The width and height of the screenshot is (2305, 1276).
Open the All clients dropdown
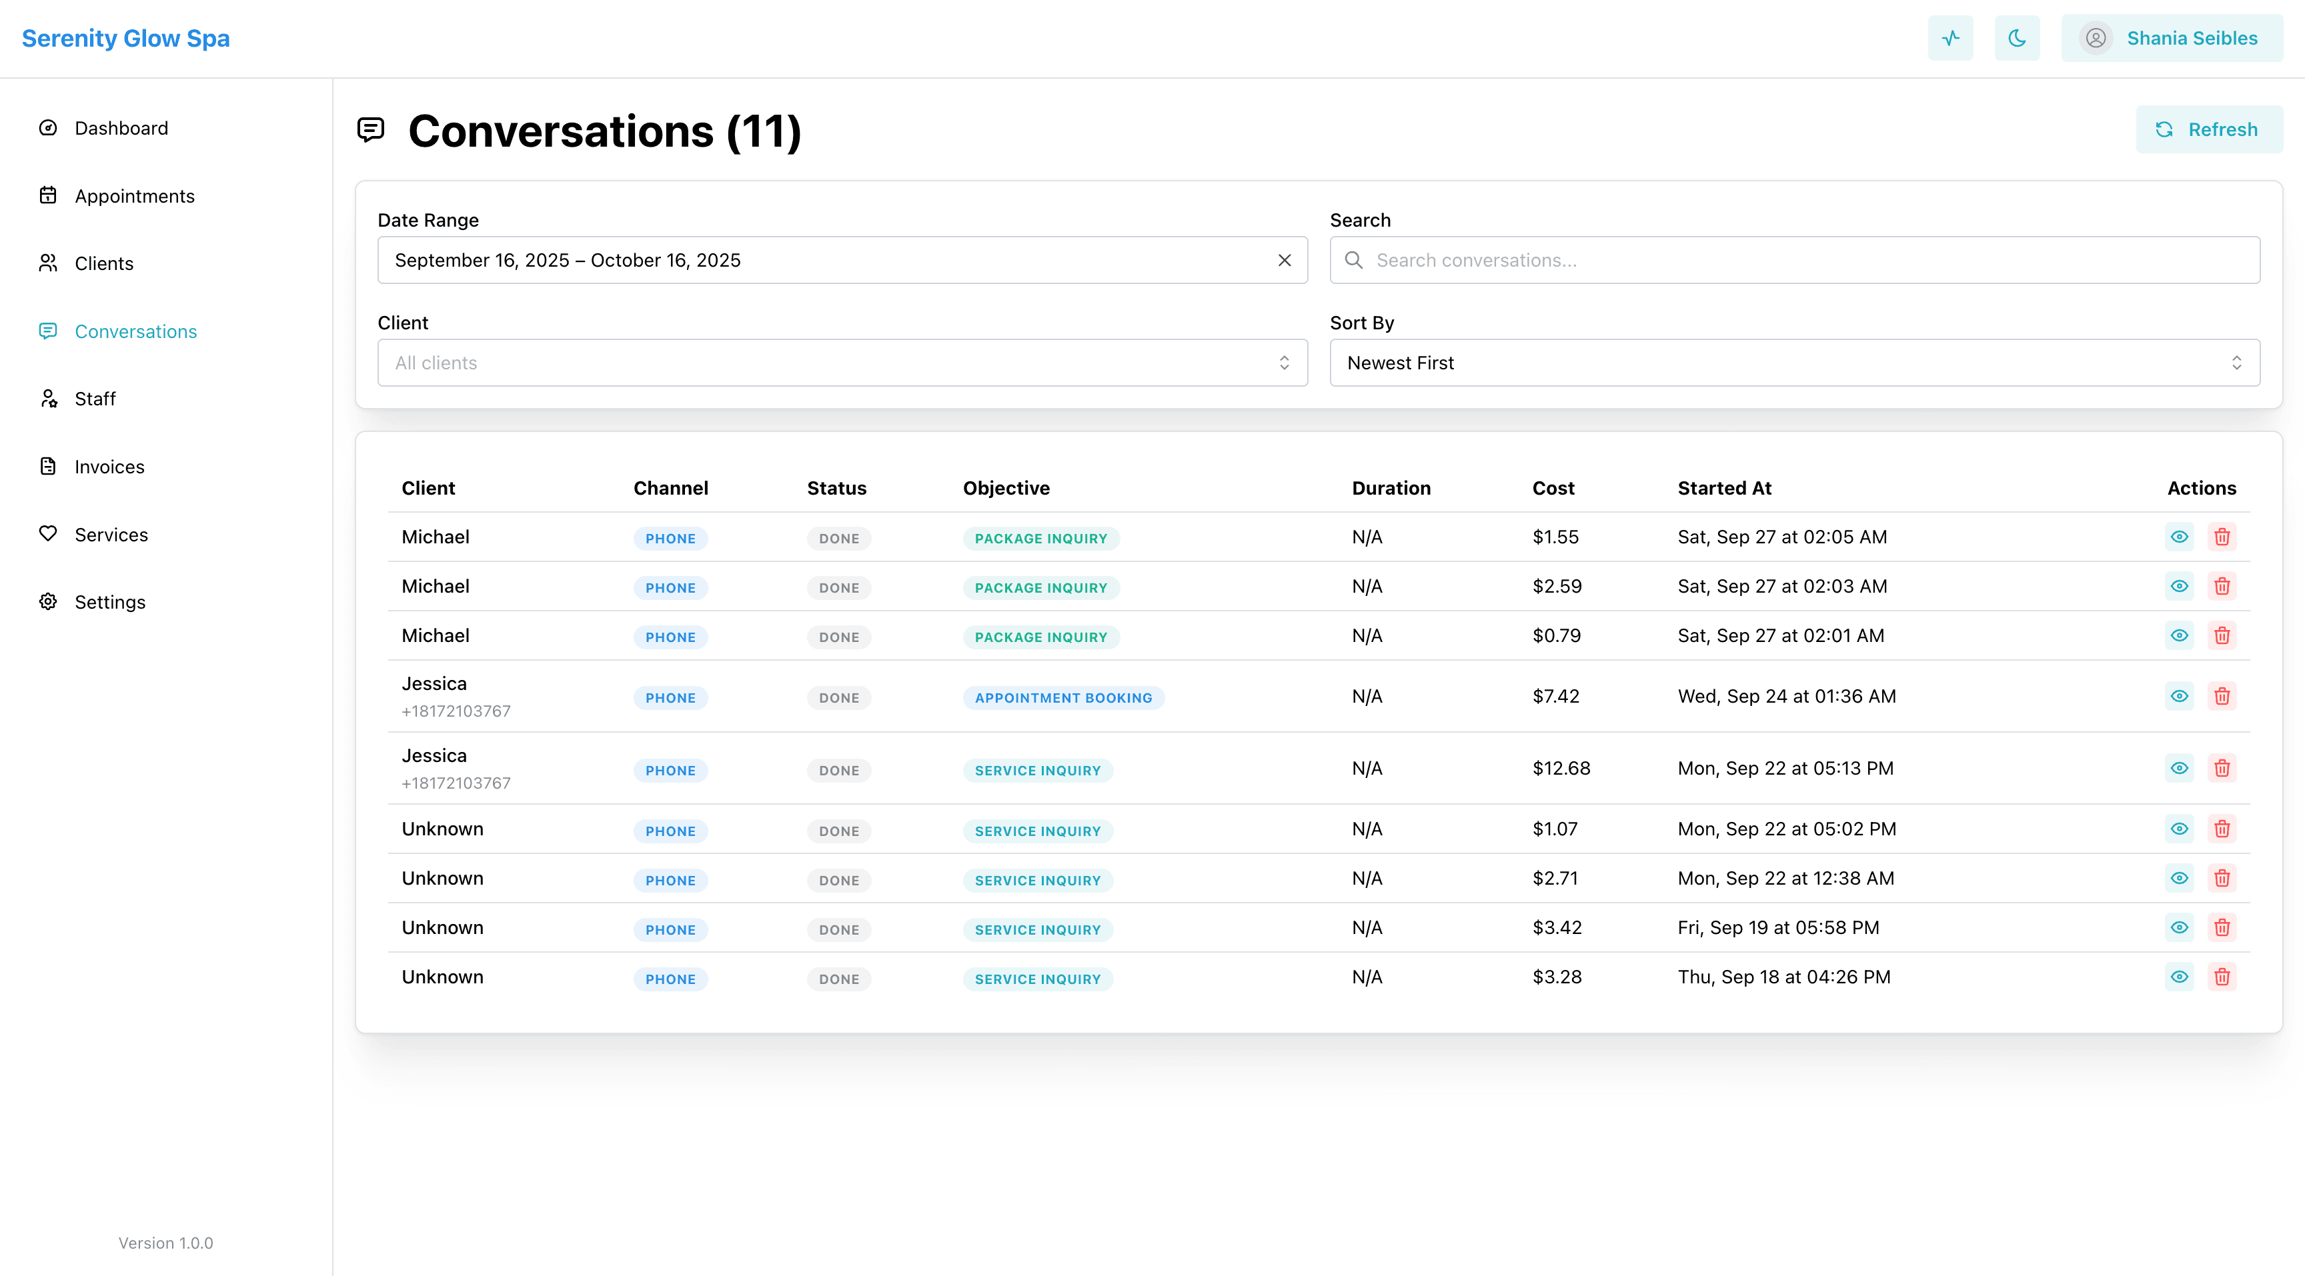click(x=841, y=363)
